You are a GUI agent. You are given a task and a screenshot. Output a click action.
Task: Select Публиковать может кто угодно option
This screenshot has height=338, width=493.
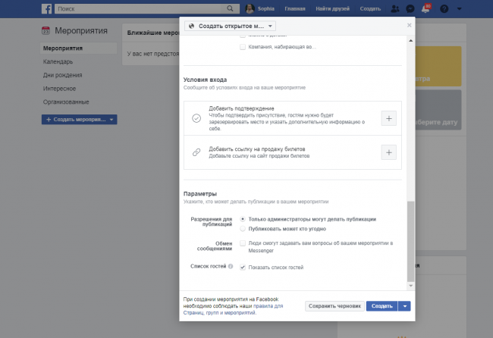pyautogui.click(x=243, y=228)
